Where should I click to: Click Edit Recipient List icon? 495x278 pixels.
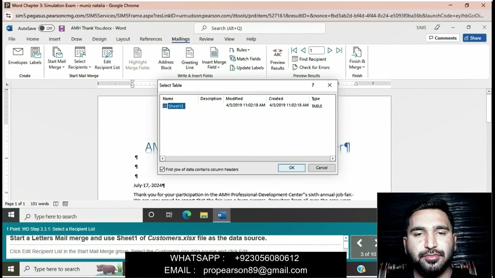[107, 58]
